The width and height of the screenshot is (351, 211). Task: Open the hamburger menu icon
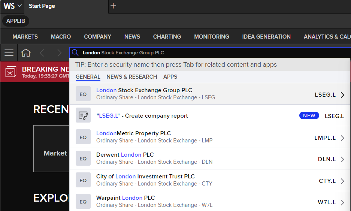tap(9, 52)
